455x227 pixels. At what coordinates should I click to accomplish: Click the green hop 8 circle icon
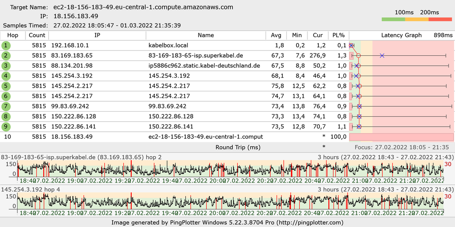click(x=5, y=117)
